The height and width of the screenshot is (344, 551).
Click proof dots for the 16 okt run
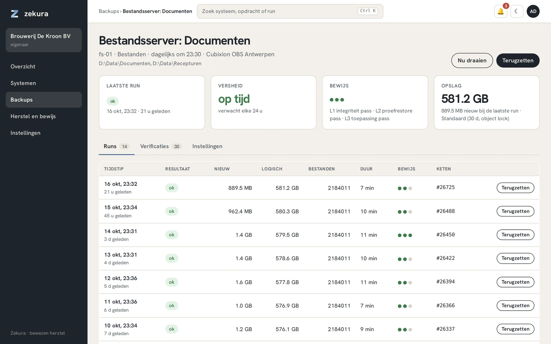[405, 188]
